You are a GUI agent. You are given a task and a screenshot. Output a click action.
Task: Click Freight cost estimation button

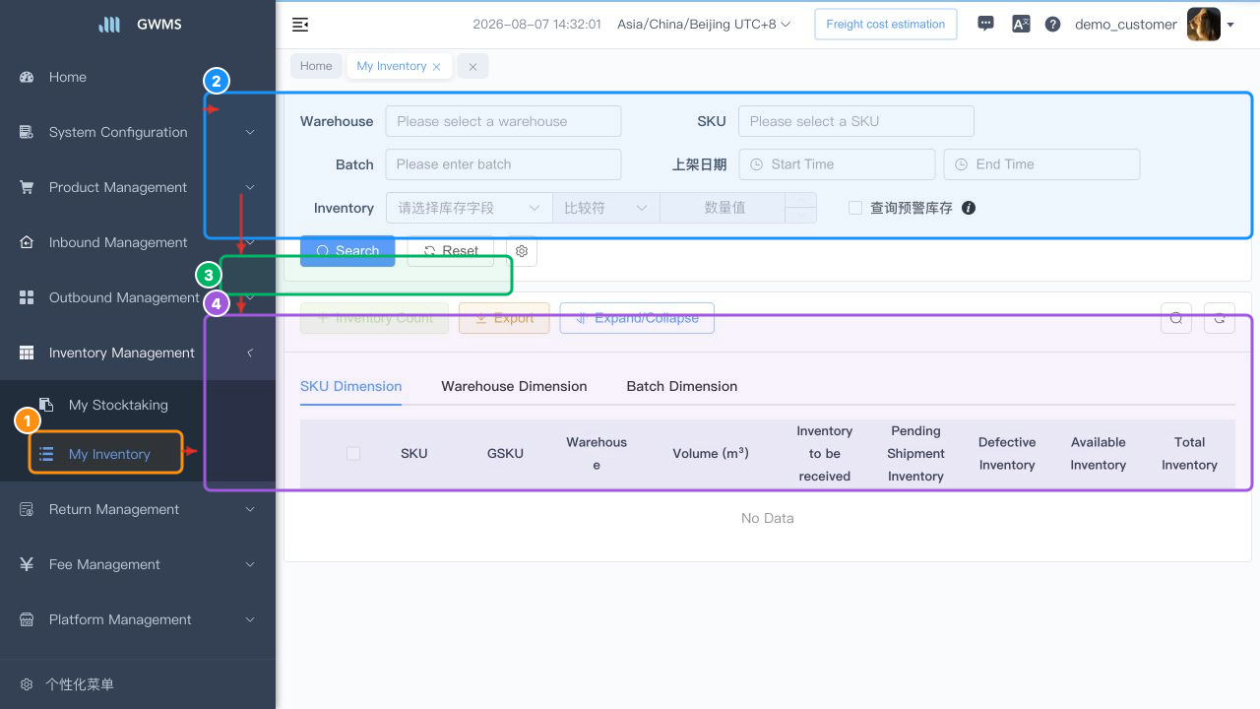coord(886,25)
